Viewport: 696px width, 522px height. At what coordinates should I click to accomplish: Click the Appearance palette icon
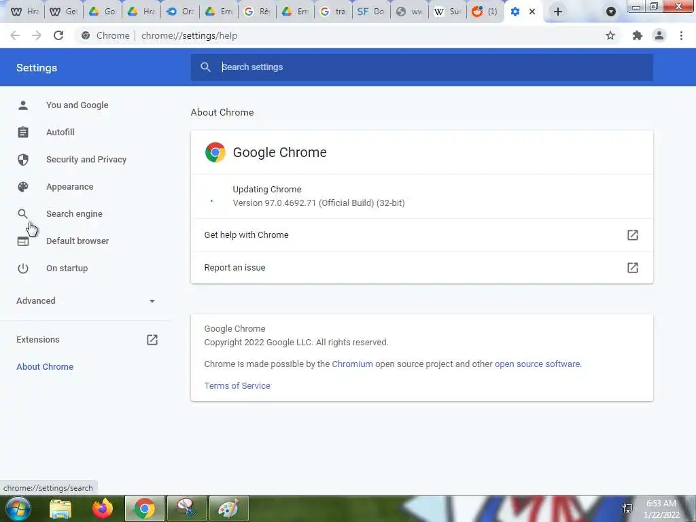coord(23,187)
